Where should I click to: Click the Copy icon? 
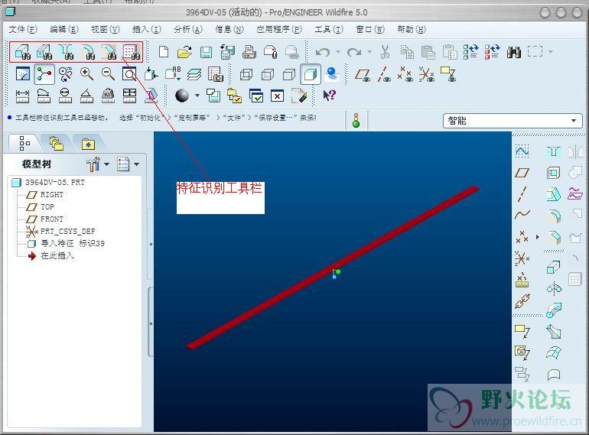407,52
